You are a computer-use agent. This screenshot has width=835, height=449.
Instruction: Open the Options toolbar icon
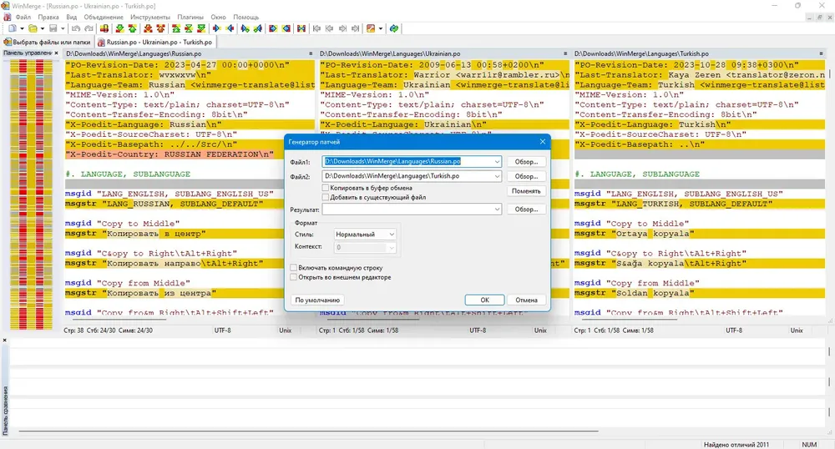point(372,28)
